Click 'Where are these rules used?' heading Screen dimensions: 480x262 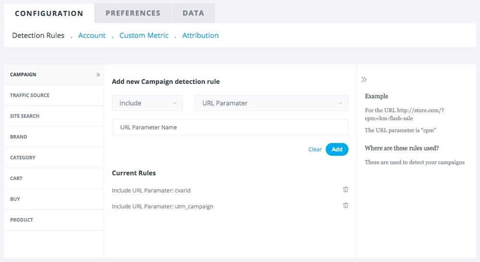click(402, 148)
